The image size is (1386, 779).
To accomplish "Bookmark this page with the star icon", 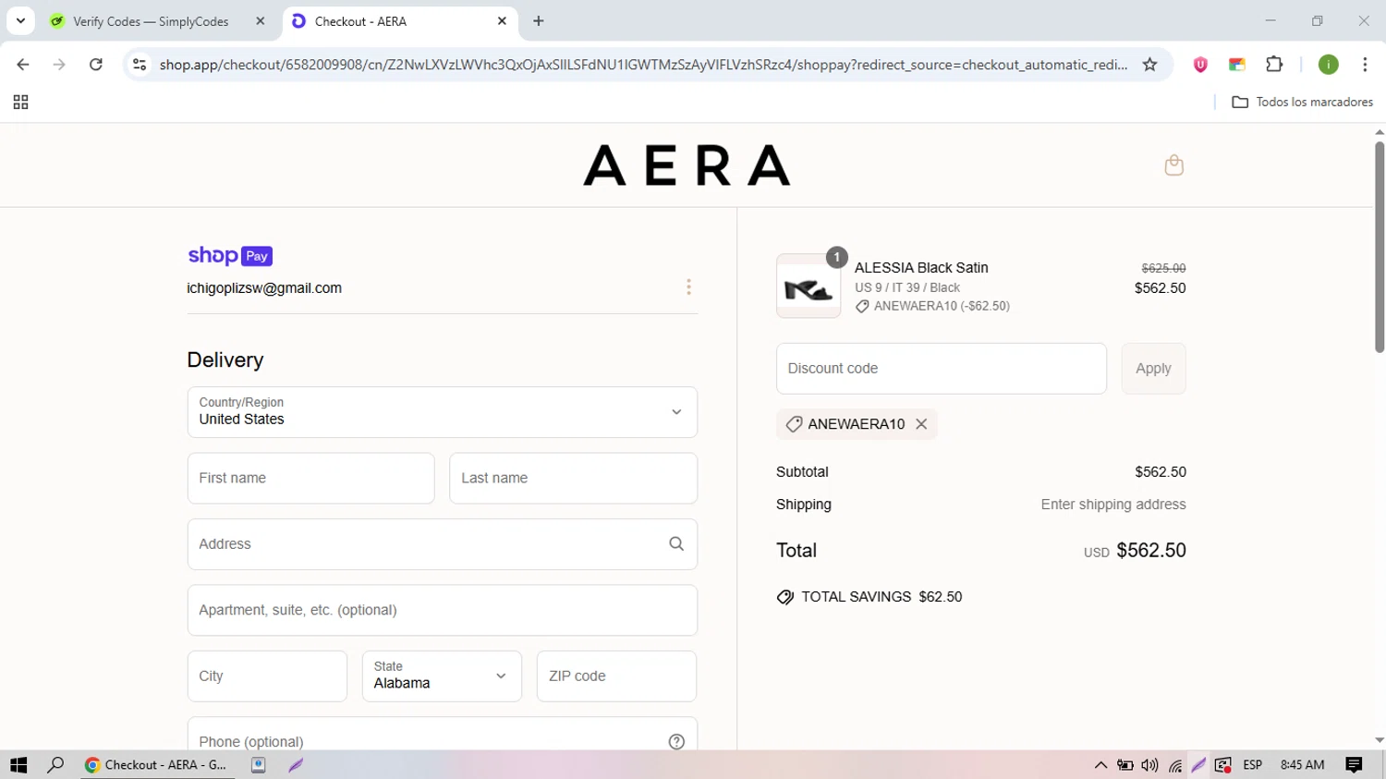I will [x=1149, y=65].
